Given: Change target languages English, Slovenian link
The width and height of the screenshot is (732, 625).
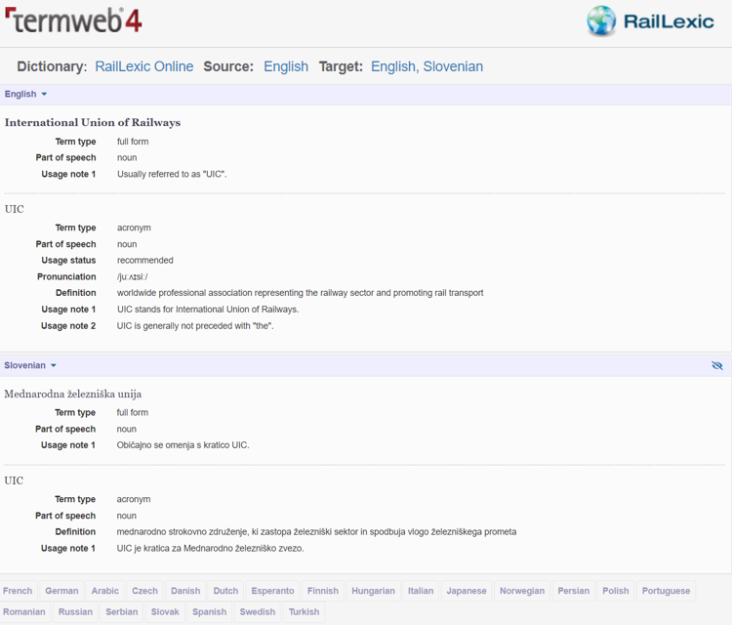Looking at the screenshot, I should [x=427, y=66].
